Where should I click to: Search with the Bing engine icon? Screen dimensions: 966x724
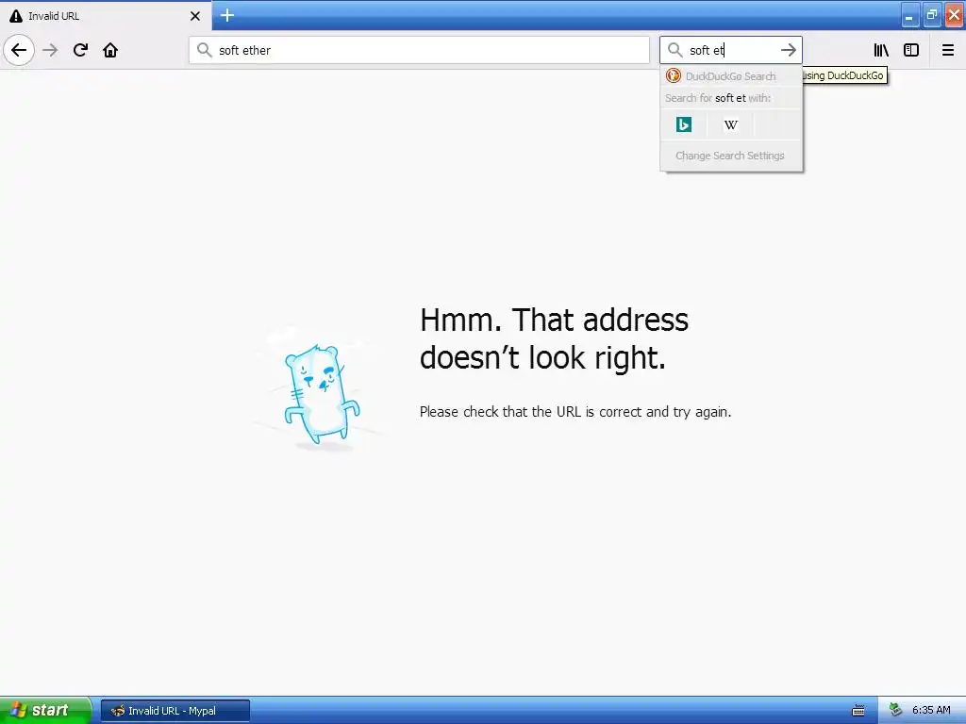pyautogui.click(x=684, y=125)
